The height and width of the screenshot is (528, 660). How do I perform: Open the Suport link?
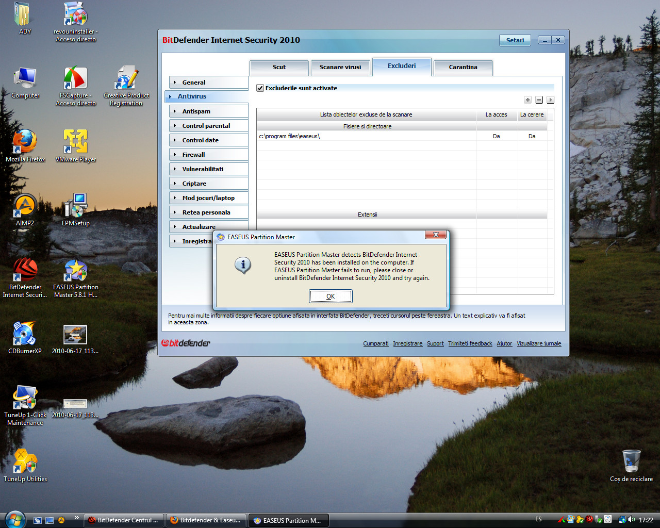(x=435, y=343)
